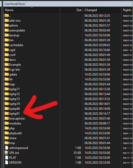Viewport: 133px width, 168px height.
Task: Click the conf folder icon
Action: click(7, 55)
